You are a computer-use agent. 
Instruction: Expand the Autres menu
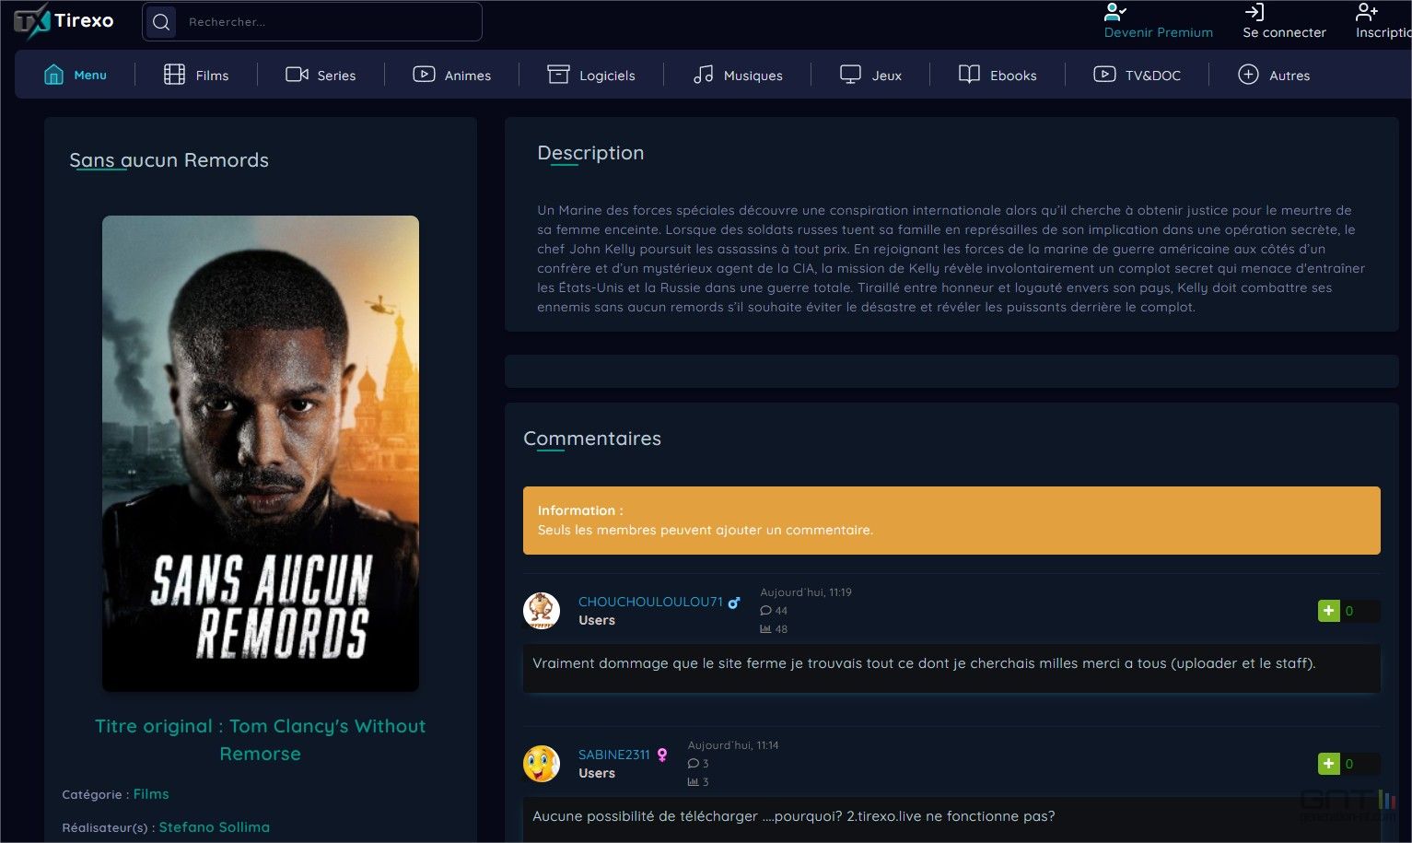1274,75
